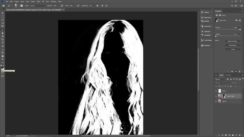The image size is (244, 137).
Task: Toggle visibility of Layer 0
Action: click(216, 101)
